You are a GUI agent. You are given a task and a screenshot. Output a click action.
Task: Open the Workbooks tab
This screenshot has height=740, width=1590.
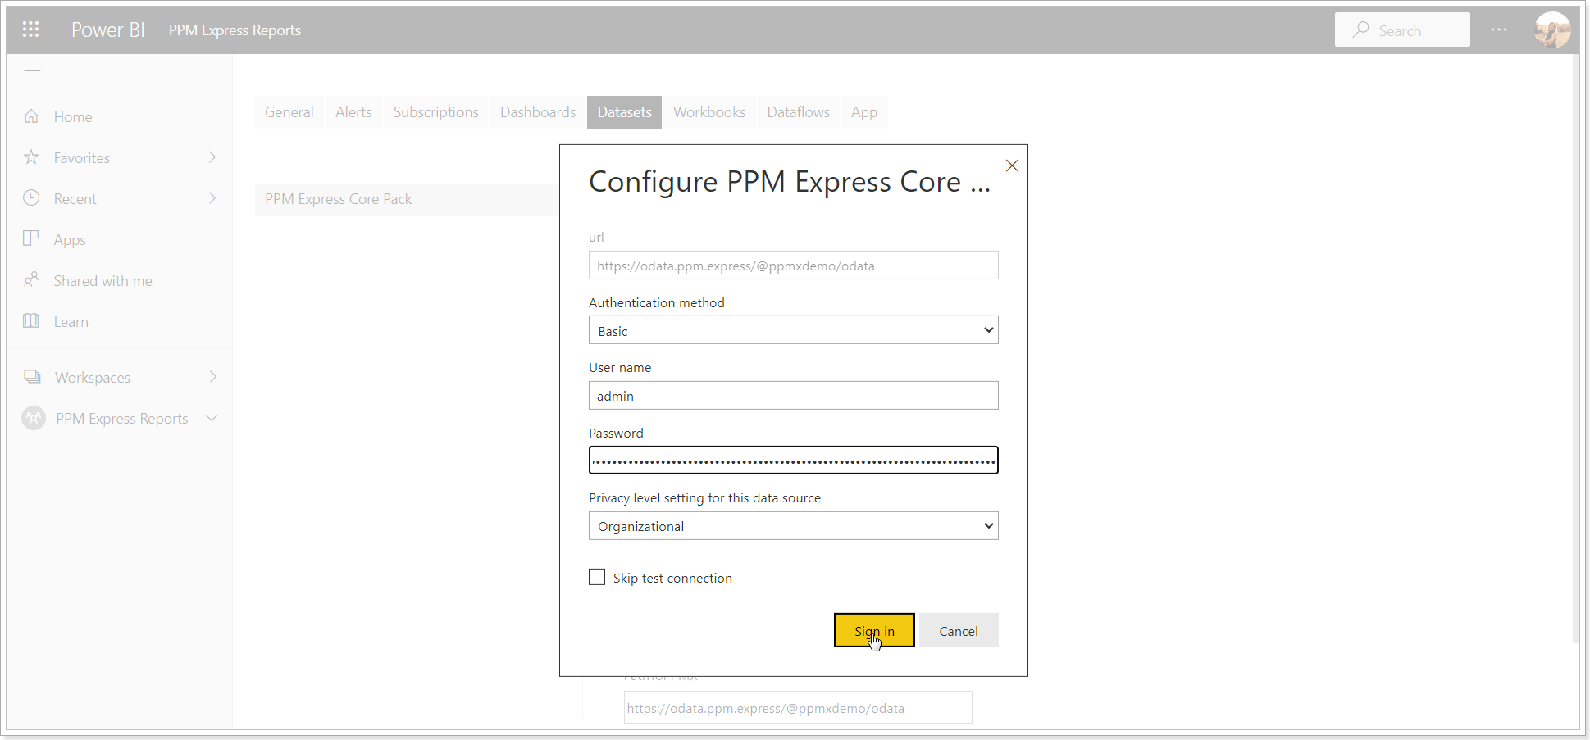[708, 112]
